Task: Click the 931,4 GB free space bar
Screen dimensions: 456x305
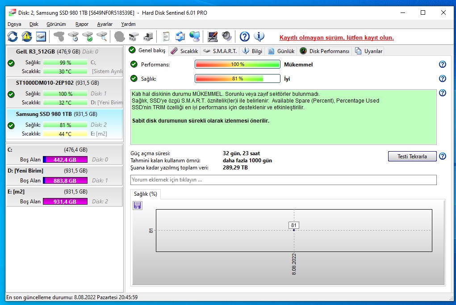Action: tap(65, 201)
